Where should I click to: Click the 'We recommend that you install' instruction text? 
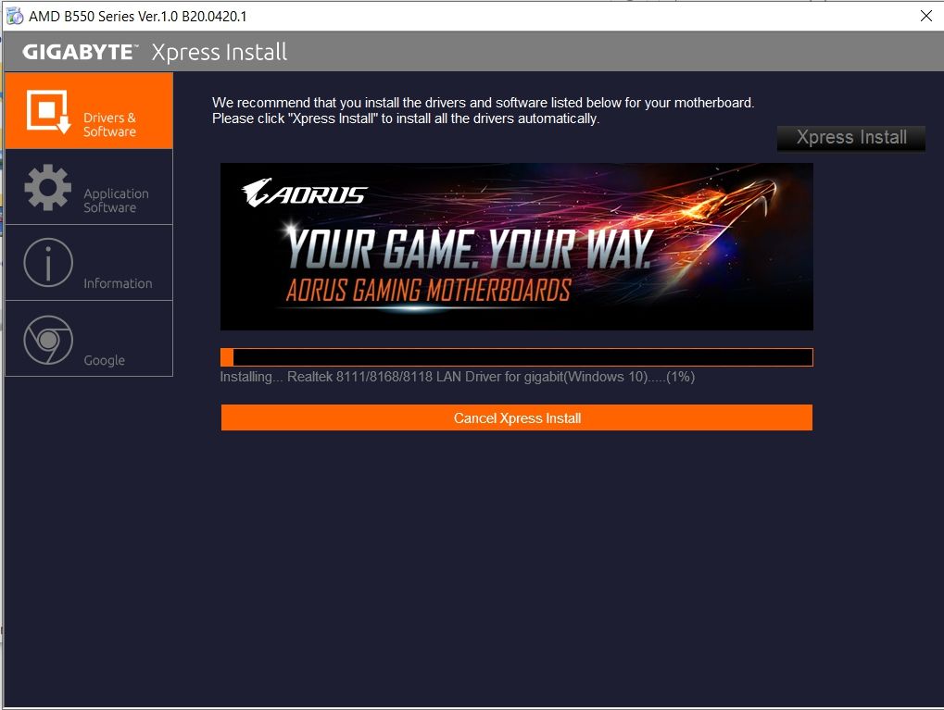point(483,111)
